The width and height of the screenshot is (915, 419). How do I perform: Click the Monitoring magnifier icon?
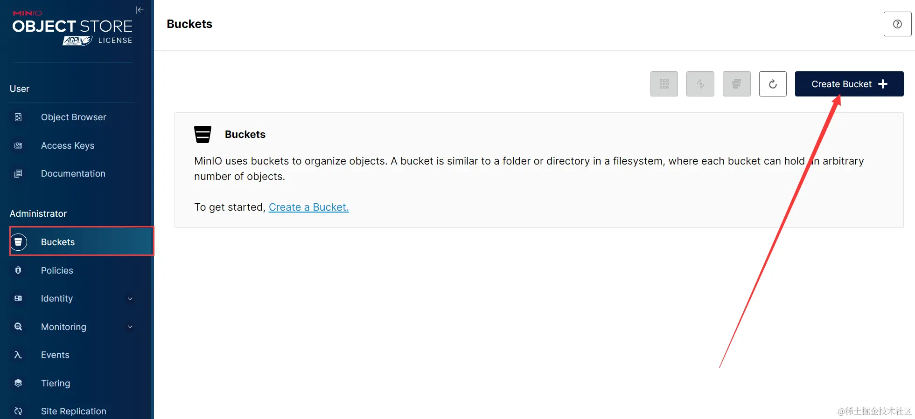[18, 327]
